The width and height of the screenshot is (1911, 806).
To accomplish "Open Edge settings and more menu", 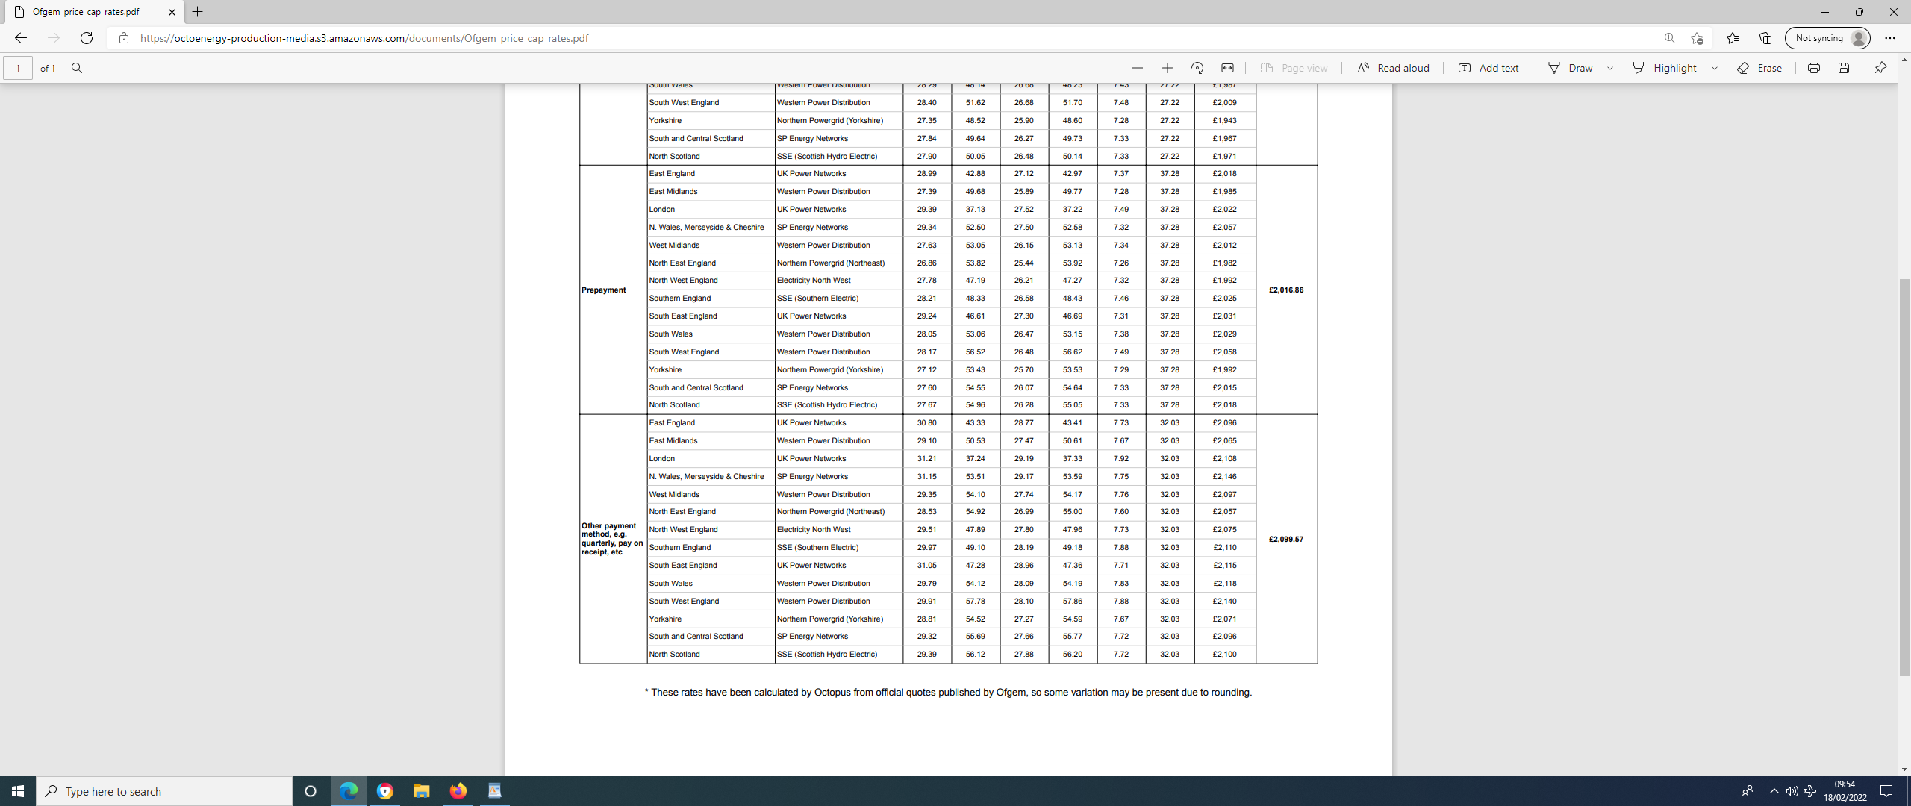I will click(x=1890, y=38).
